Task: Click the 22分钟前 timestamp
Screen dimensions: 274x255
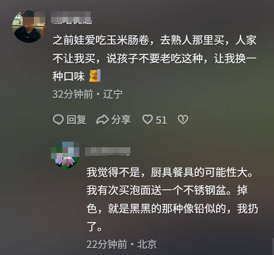Action: pos(107,244)
